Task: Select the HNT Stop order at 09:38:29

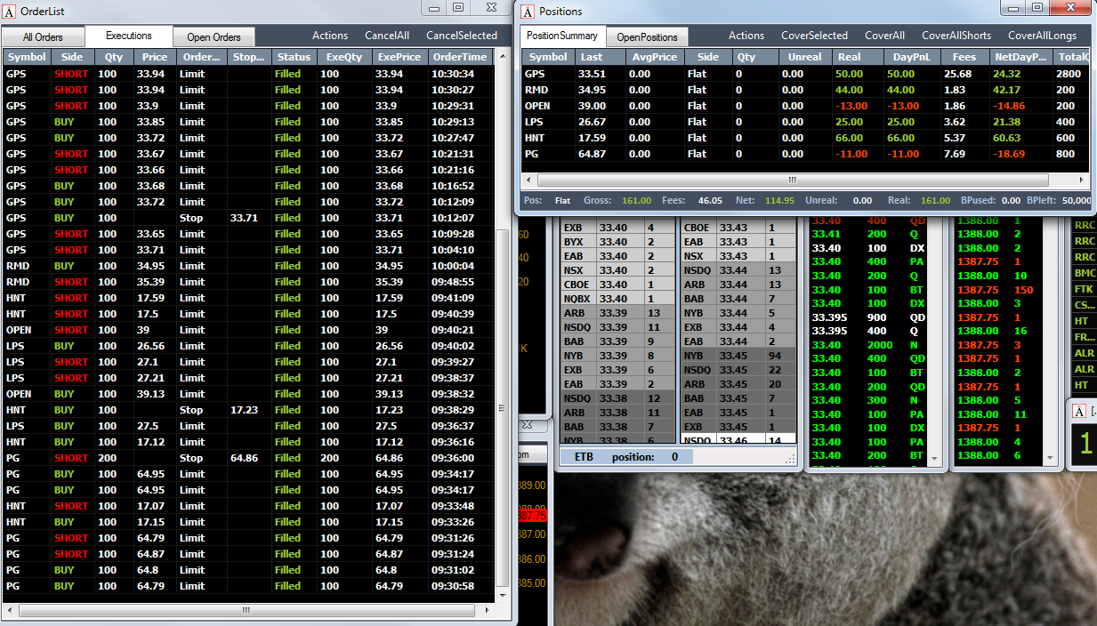Action: 248,410
